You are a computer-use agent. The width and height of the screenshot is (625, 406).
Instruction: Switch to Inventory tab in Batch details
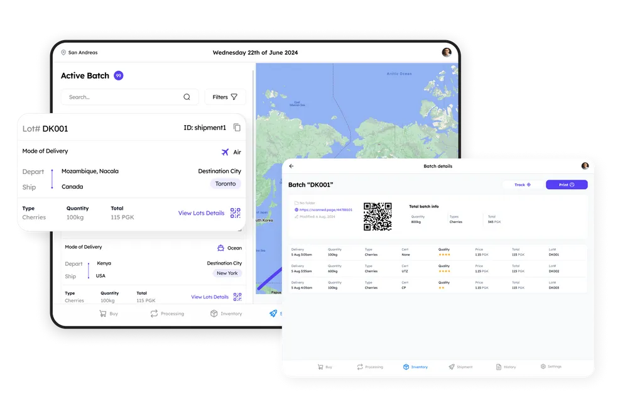pyautogui.click(x=415, y=367)
